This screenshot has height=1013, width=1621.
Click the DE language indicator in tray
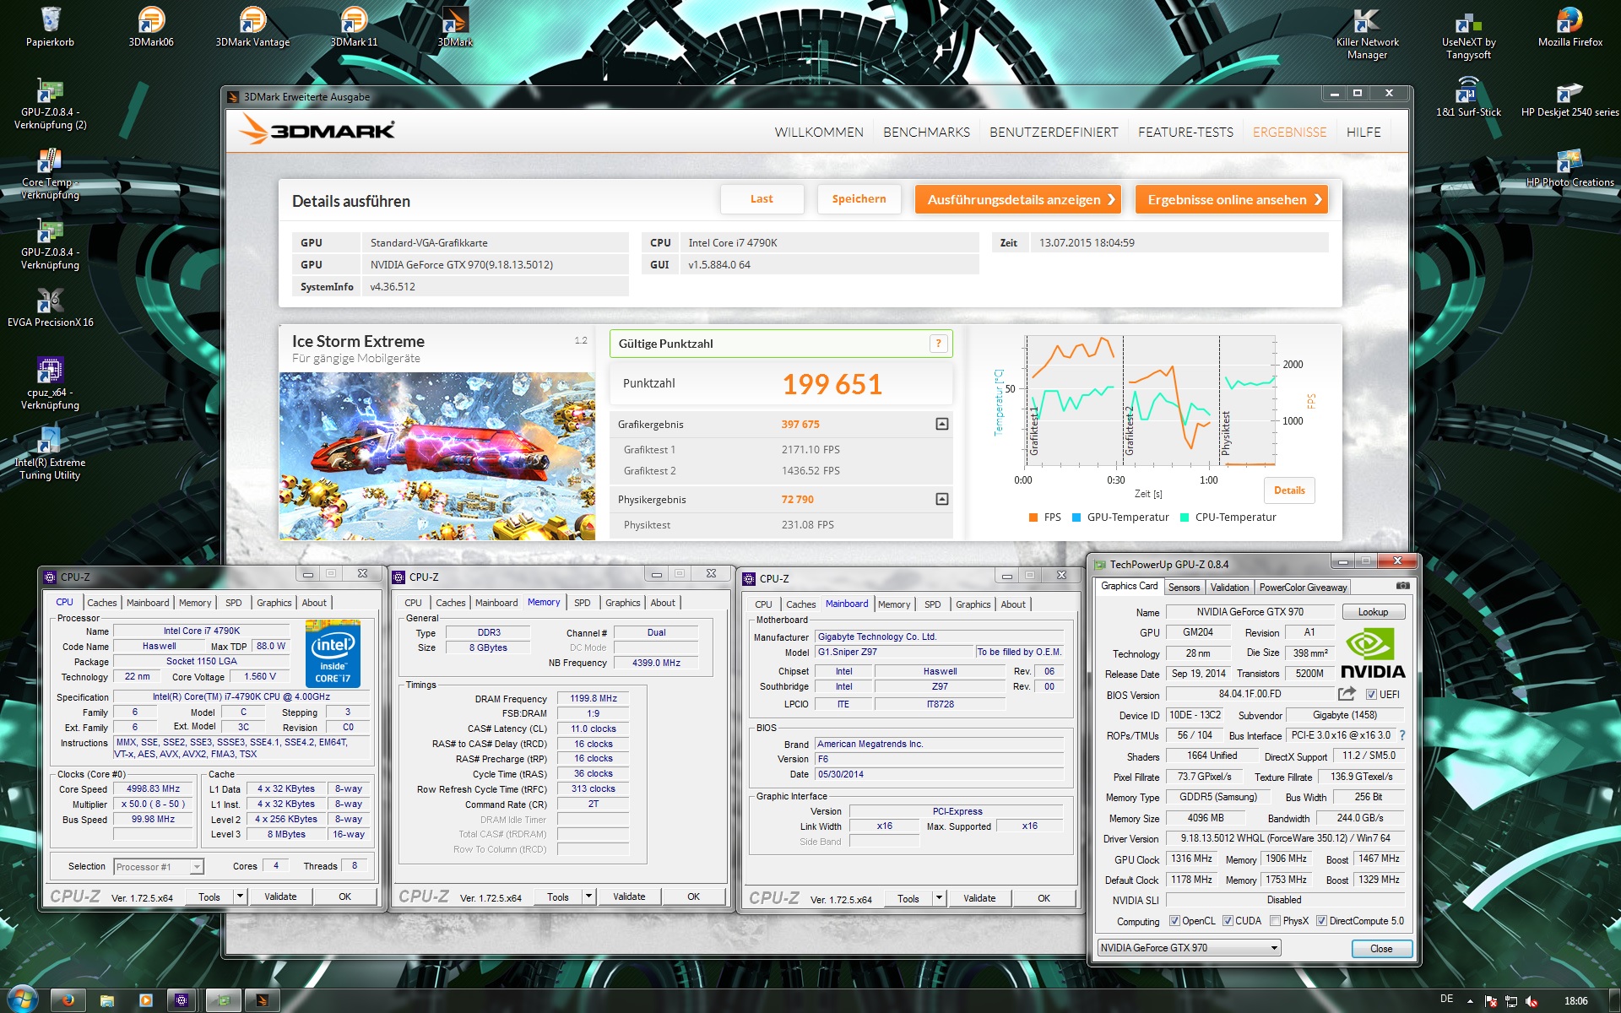(x=1446, y=999)
